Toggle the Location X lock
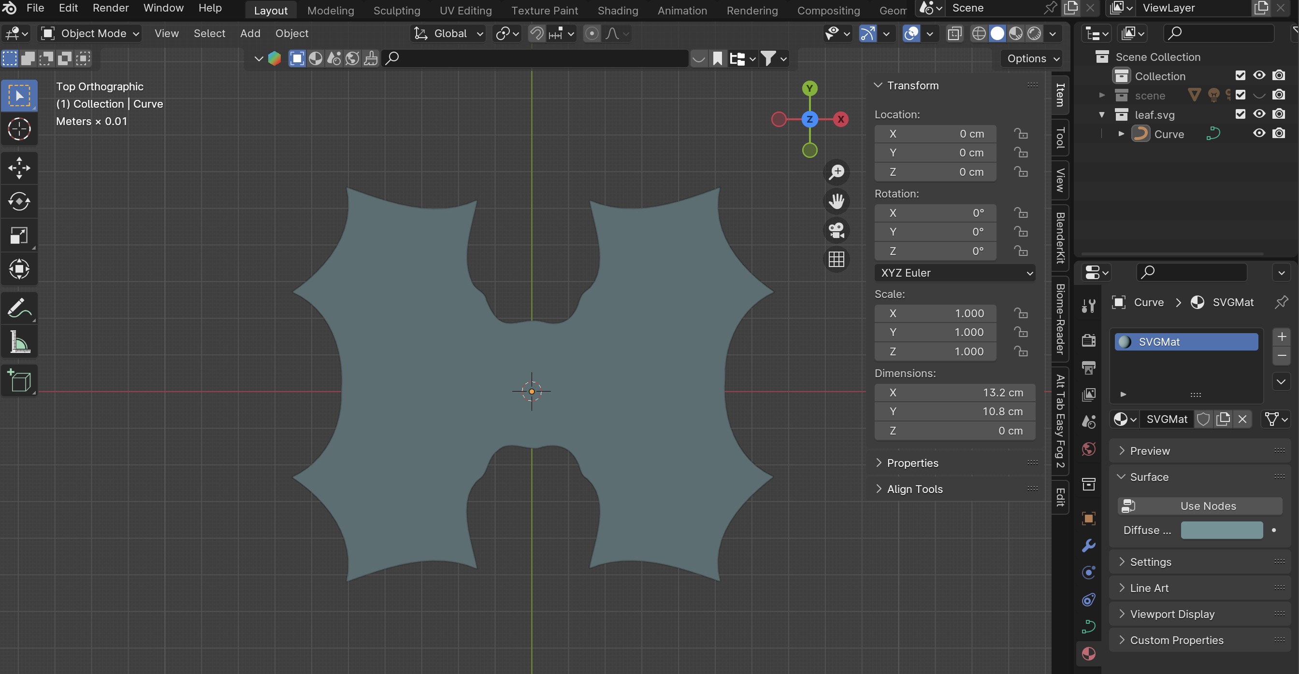This screenshot has height=674, width=1299. pyautogui.click(x=1021, y=133)
